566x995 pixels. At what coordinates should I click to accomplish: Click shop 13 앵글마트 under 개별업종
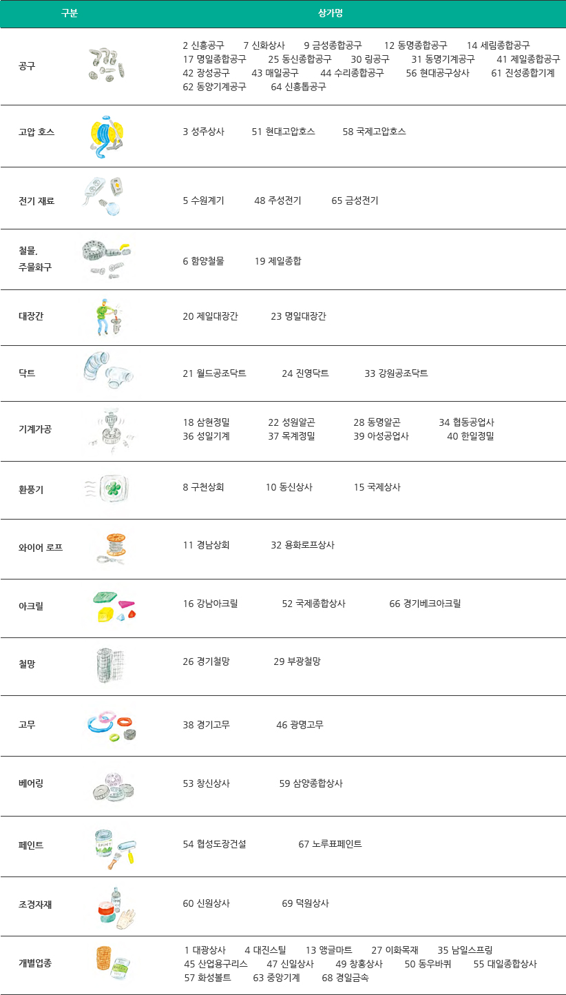(328, 950)
